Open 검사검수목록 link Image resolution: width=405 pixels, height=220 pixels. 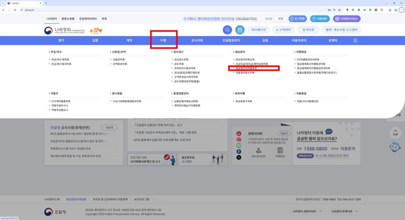pyautogui.click(x=181, y=60)
